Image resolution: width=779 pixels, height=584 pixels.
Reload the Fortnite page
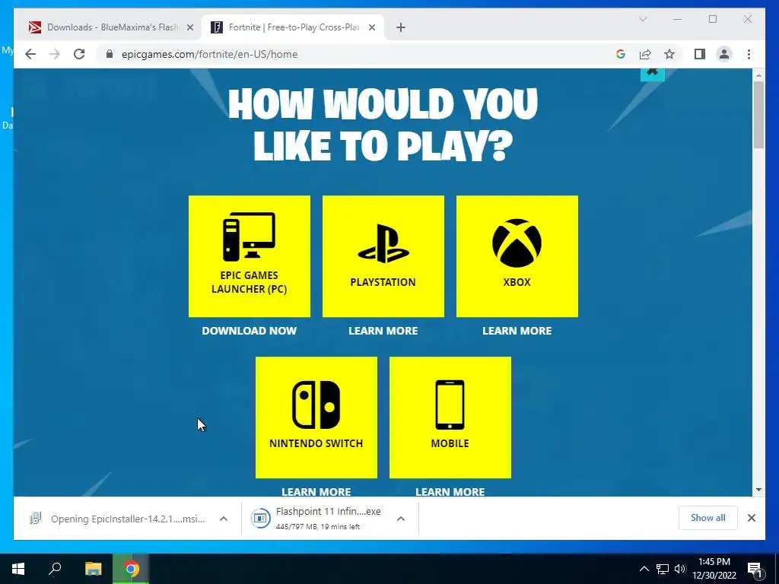(79, 54)
